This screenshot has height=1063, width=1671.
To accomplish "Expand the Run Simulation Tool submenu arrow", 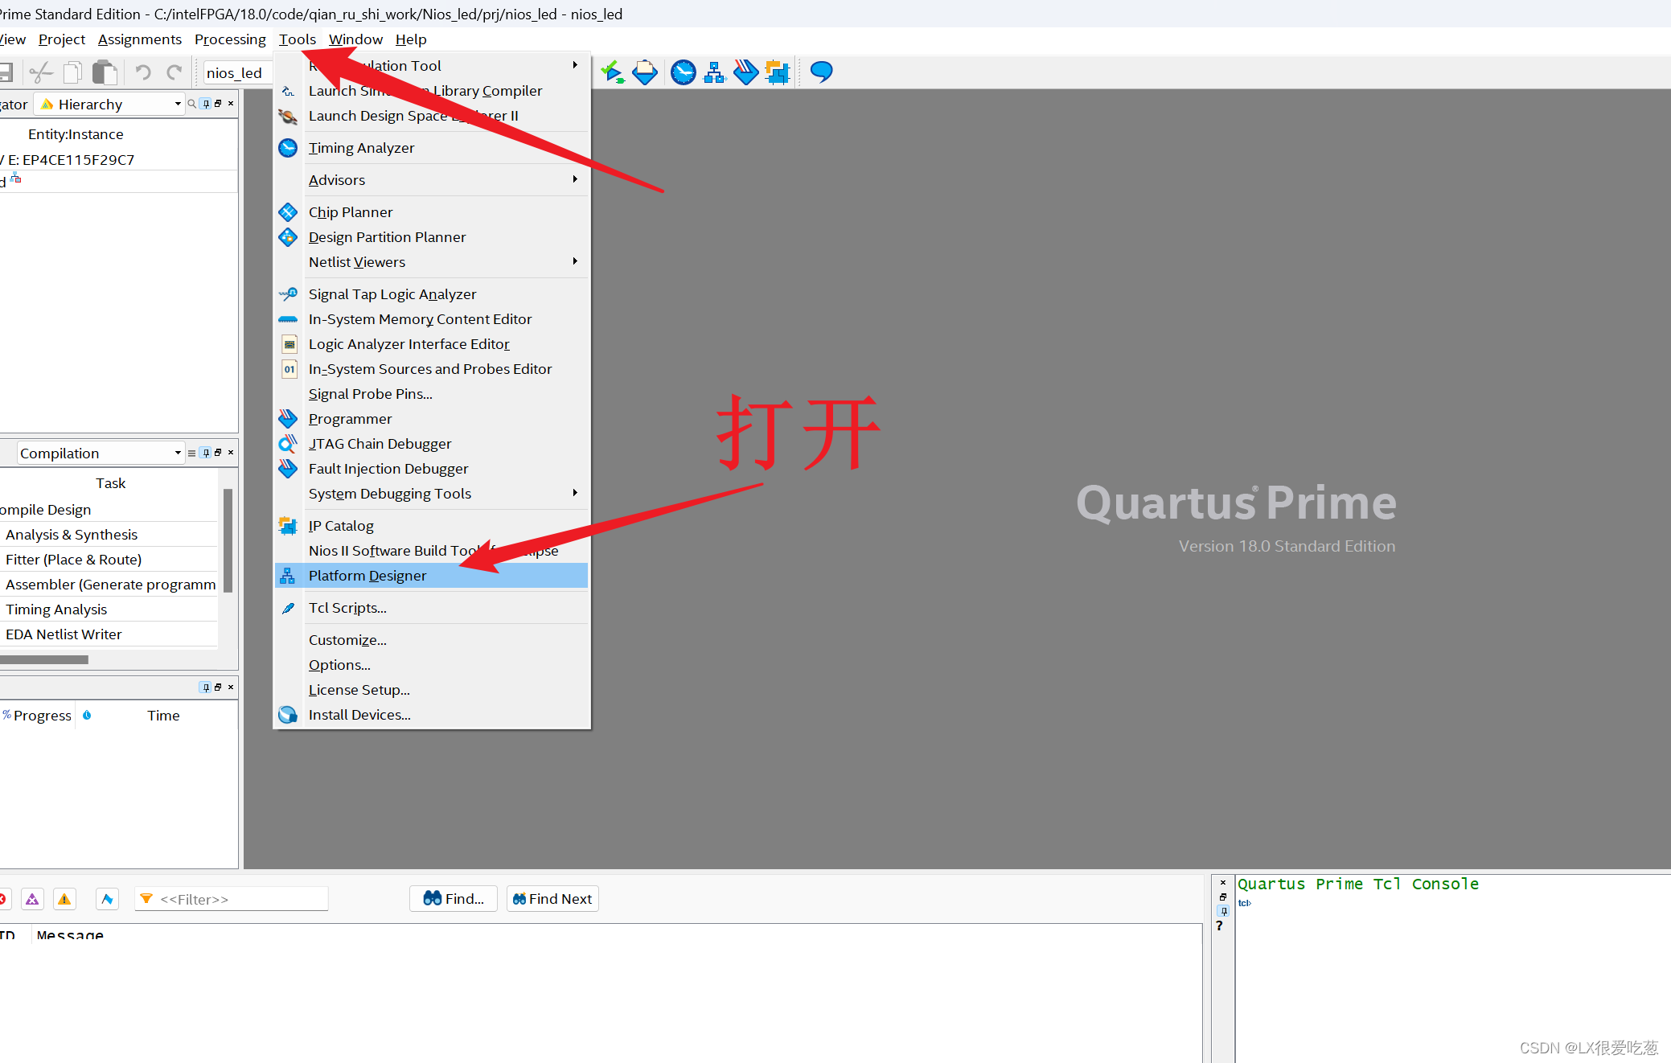I will [575, 65].
